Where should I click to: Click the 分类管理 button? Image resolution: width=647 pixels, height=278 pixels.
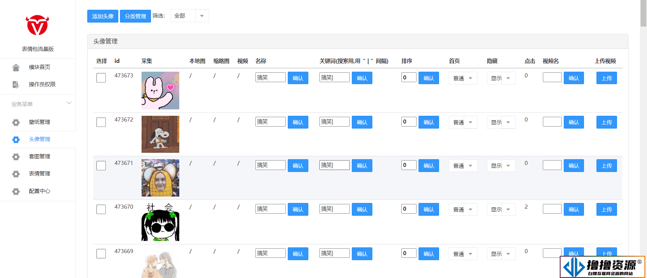(135, 16)
